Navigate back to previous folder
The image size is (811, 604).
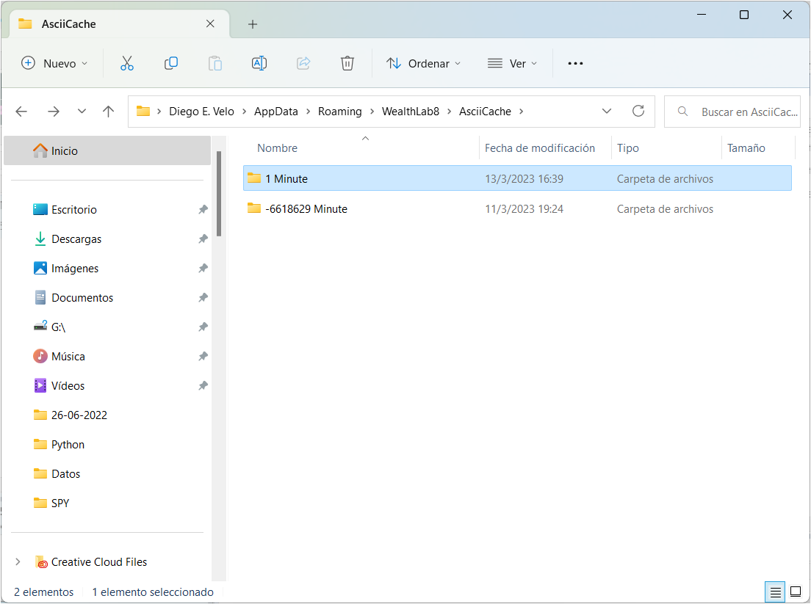pyautogui.click(x=21, y=111)
